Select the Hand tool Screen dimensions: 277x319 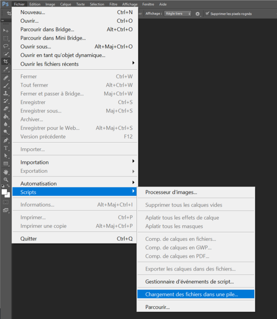click(x=6, y=172)
